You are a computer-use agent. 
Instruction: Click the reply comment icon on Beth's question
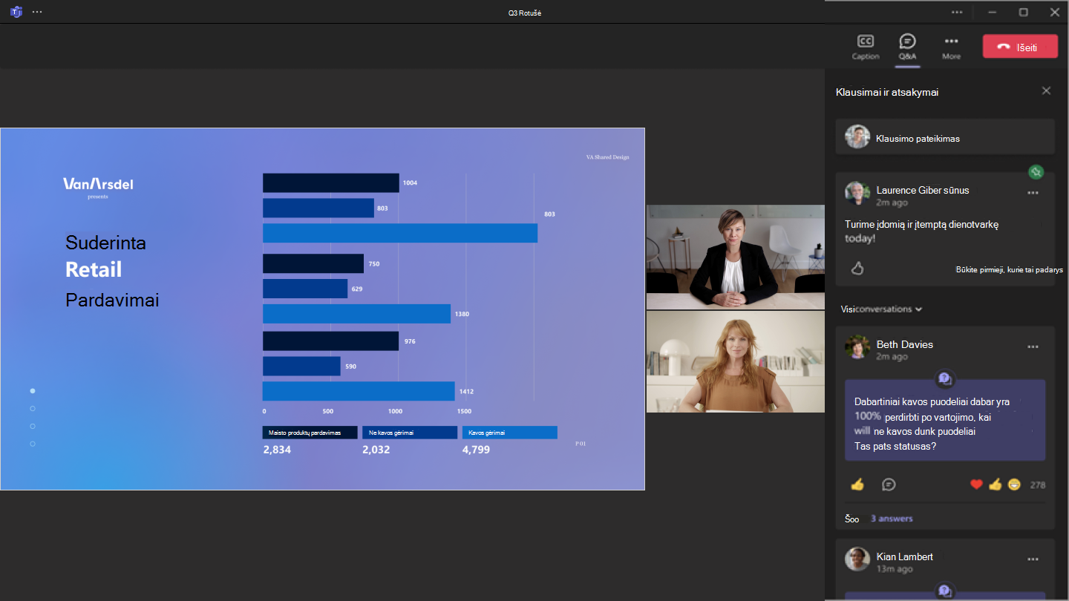pos(889,485)
